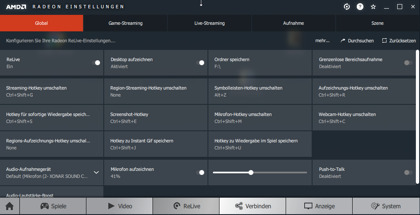Screen dimensions: 420x215
Task: Edit Aufzeichnungs-Hotkey umschalten tile
Action: [x=364, y=91]
